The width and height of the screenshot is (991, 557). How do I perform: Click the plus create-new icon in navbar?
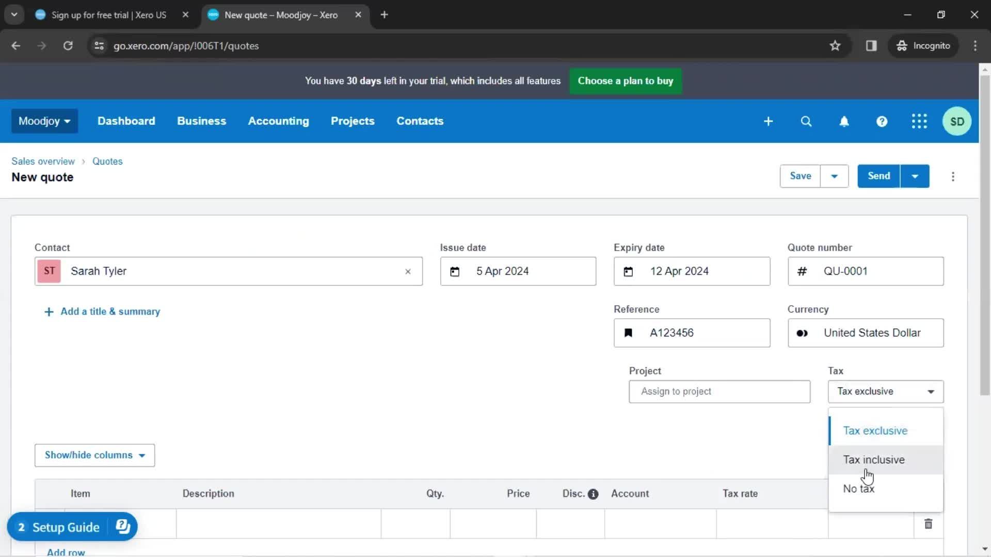click(768, 121)
